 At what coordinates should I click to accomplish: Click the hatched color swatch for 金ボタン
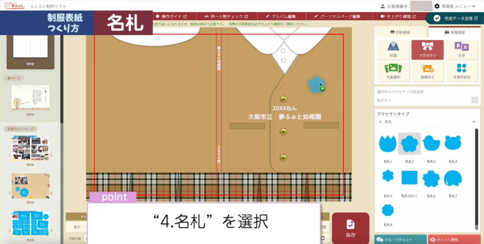475,100
